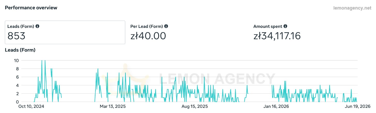Viewport: 376px width, 113px height.
Task: Click the info icon next to Per Lead (Form)
Action: 166,26
